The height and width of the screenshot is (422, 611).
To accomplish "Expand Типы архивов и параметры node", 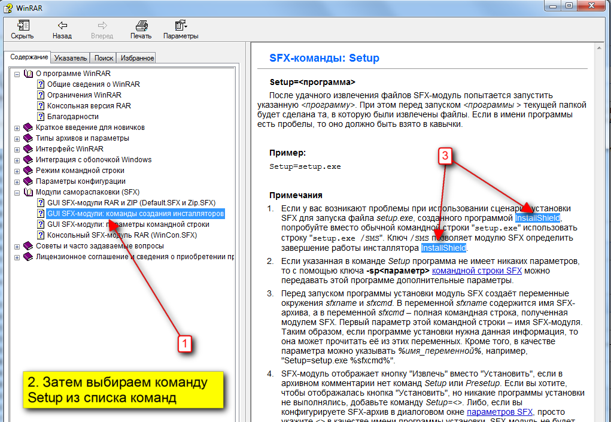I will click(17, 139).
